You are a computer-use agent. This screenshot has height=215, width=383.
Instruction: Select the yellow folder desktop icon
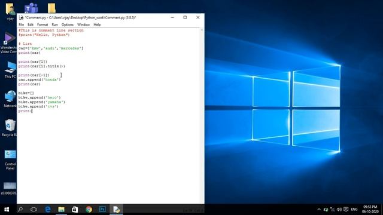[51, 8]
